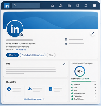Open the apps grid icon
This screenshot has height=106, width=101.
click(94, 5)
